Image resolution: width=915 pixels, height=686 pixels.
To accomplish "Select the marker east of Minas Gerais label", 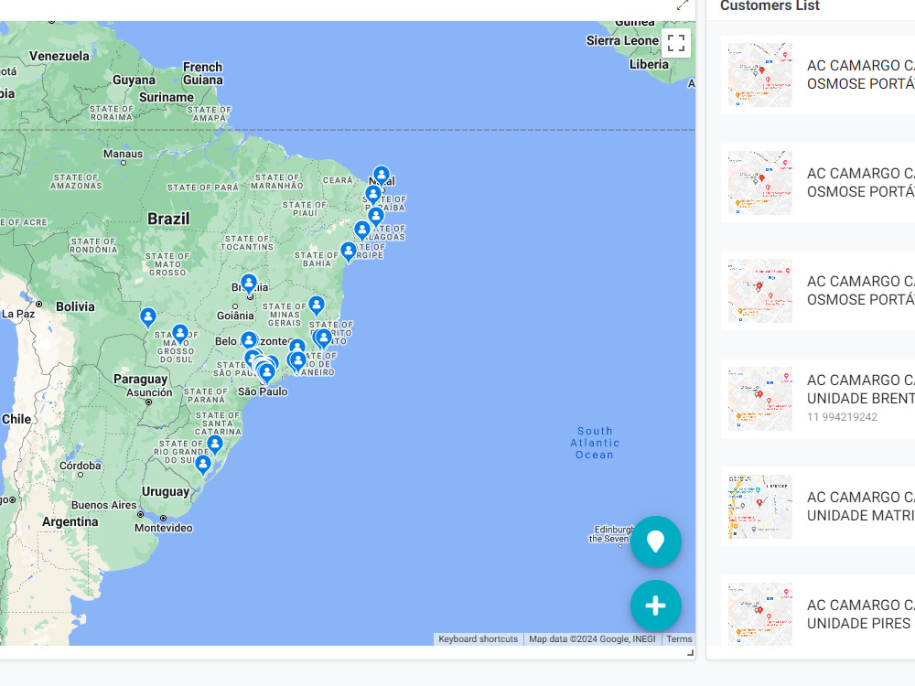I will 317,305.
